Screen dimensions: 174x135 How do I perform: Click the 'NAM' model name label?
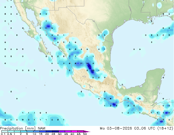pyautogui.click(x=41, y=128)
